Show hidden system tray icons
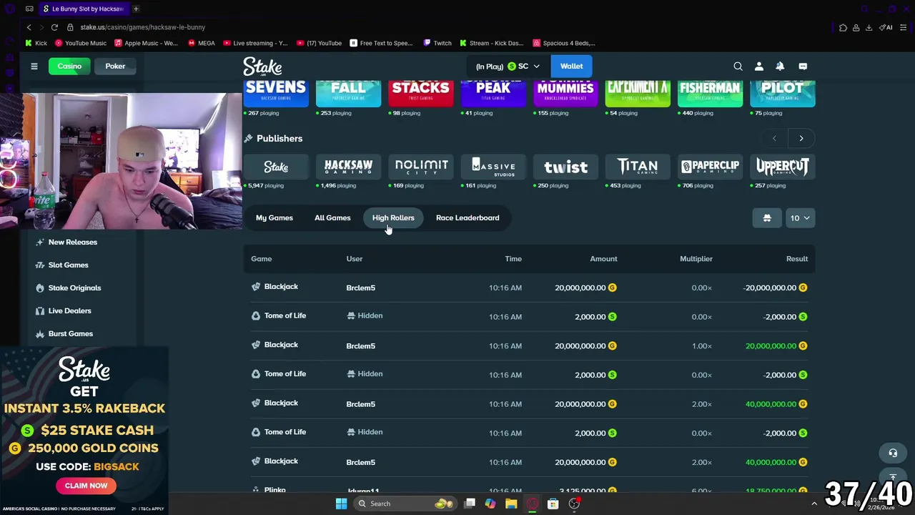 [813, 504]
